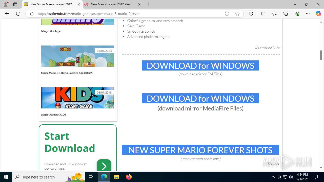Open Mario Forever KIDS title link
This screenshot has width=324, height=182.
coord(54,115)
